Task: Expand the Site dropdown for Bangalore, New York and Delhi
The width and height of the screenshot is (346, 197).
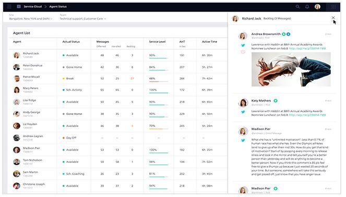Action: (x=31, y=19)
